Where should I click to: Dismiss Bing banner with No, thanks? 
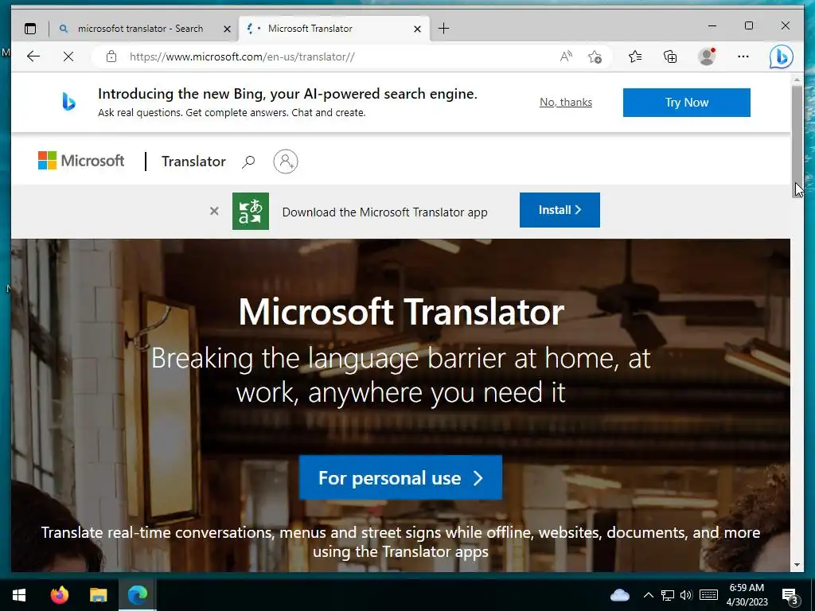(x=566, y=103)
